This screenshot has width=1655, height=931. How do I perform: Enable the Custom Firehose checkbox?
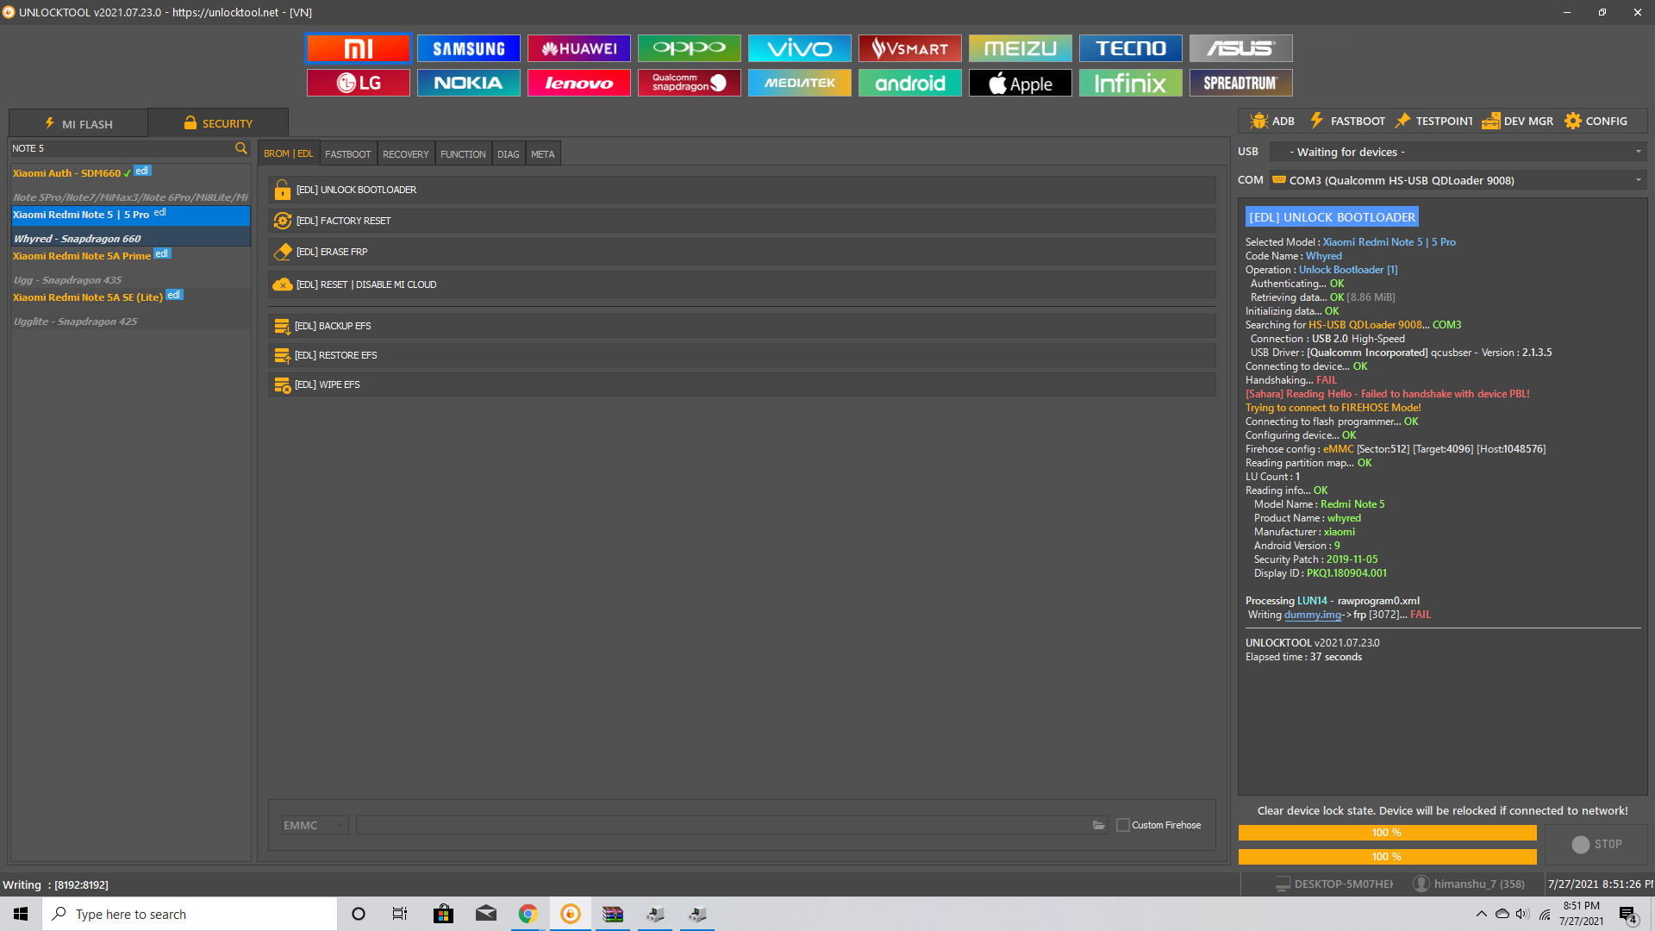(1123, 825)
